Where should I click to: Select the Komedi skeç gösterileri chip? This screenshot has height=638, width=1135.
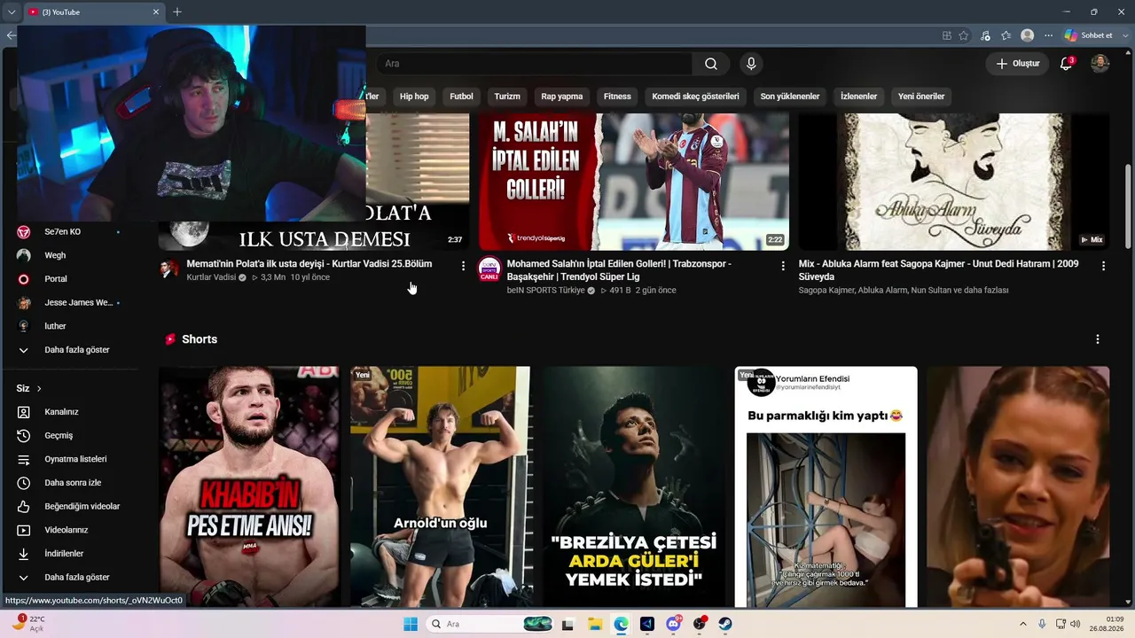point(695,97)
